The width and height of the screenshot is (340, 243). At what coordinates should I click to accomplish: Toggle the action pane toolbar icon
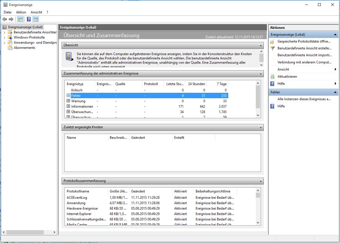click(x=36, y=19)
